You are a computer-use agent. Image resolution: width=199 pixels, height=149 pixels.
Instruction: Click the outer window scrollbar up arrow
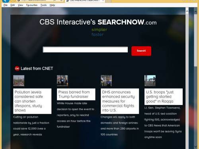click(x=195, y=12)
